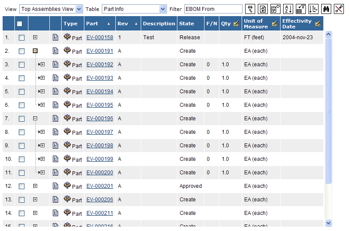
Task: Open the View dropdown showing Top Assemblies View
Action: click(51, 9)
